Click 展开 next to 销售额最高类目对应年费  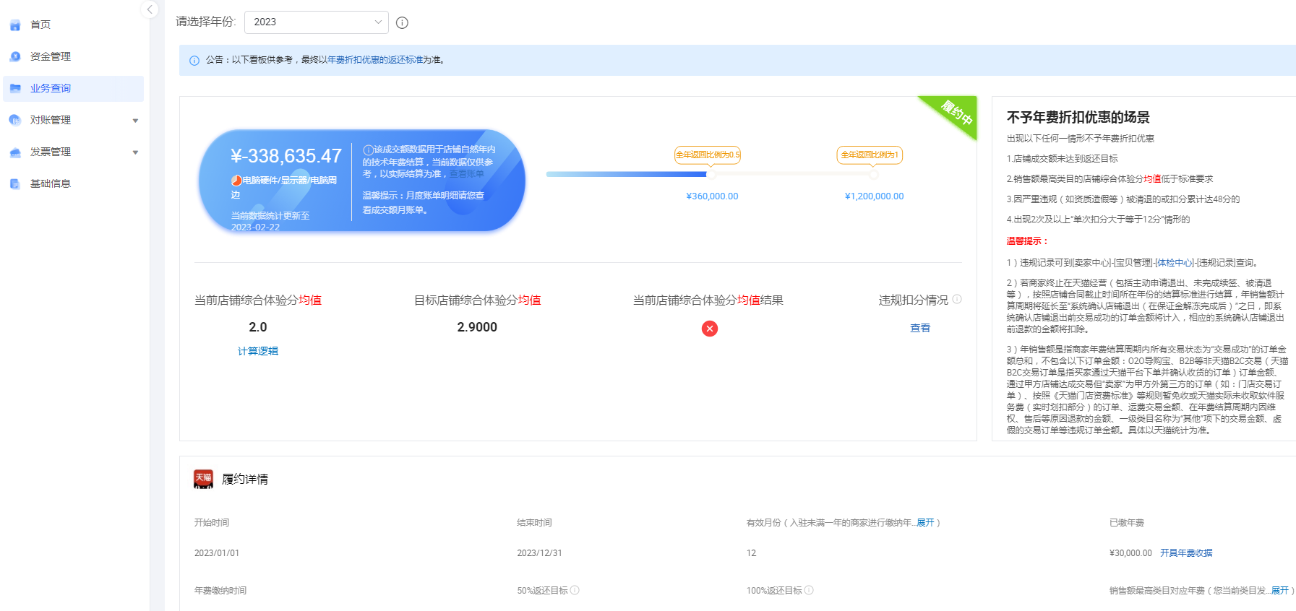pyautogui.click(x=1279, y=591)
